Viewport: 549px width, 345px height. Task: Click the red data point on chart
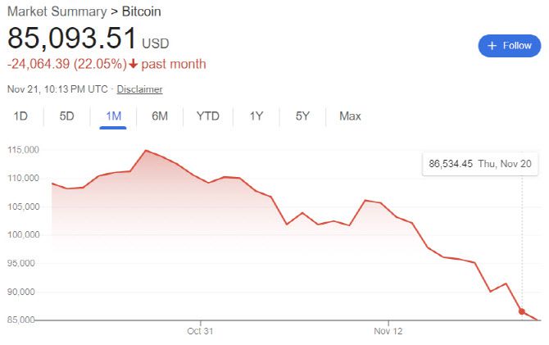coord(522,311)
